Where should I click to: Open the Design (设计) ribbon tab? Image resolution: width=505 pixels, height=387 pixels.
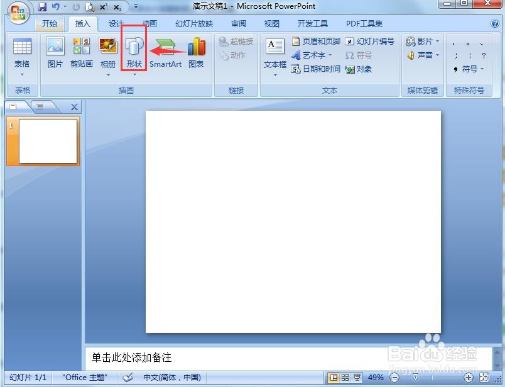[x=116, y=23]
